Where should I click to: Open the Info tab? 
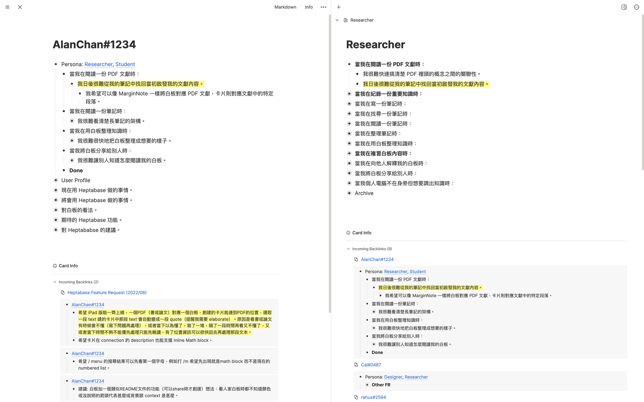308,7
